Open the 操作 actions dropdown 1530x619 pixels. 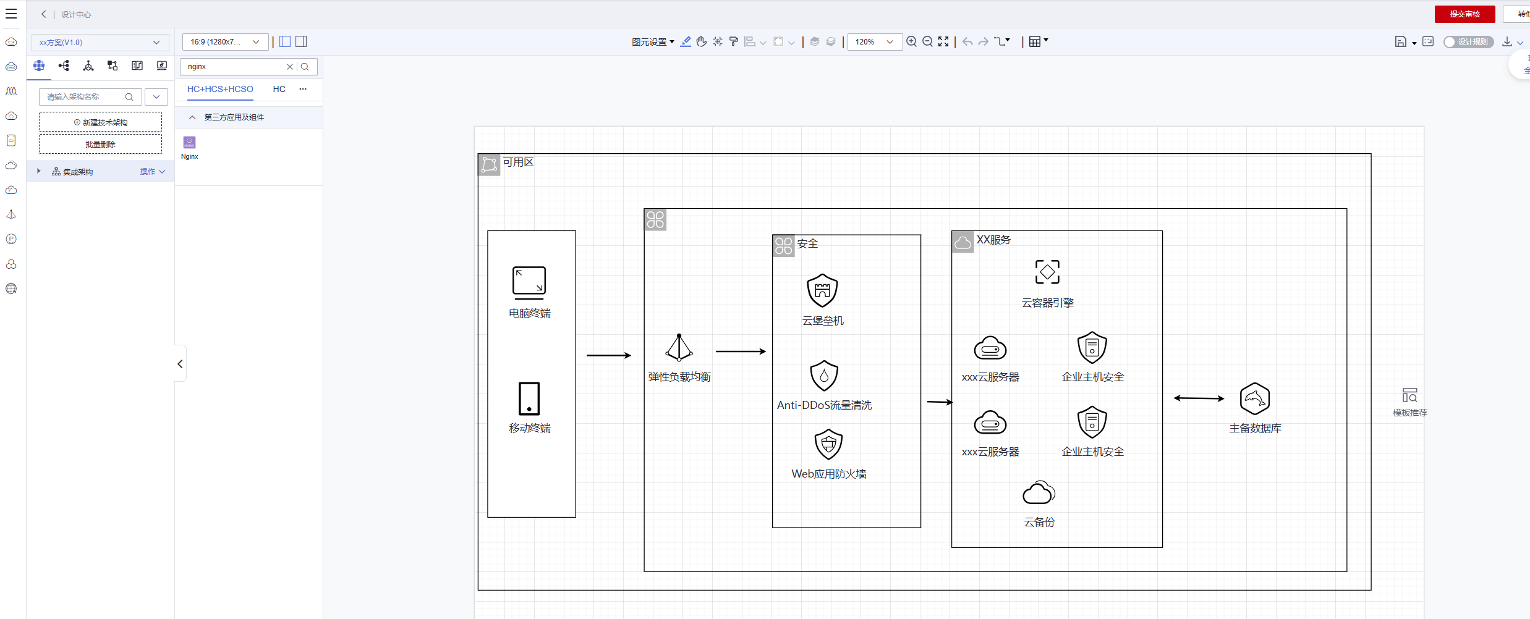[153, 172]
